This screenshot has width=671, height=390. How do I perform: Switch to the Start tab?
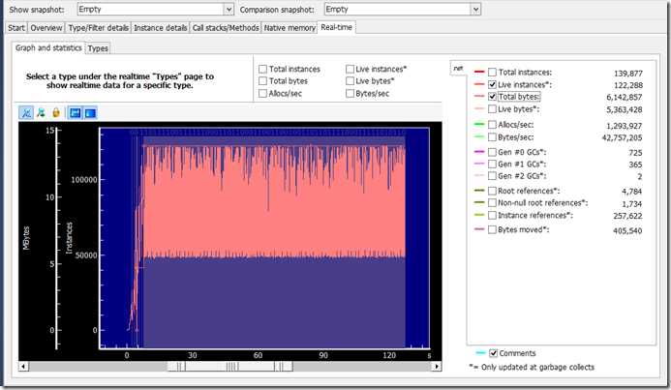click(16, 28)
